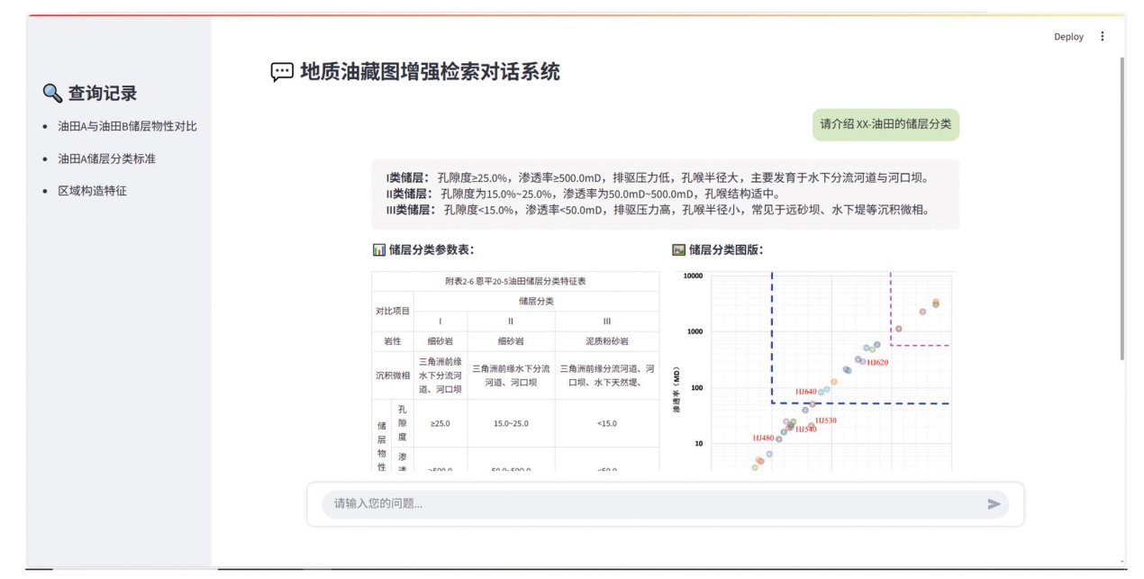Open the three-dot main menu
1144x579 pixels.
pos(1103,37)
